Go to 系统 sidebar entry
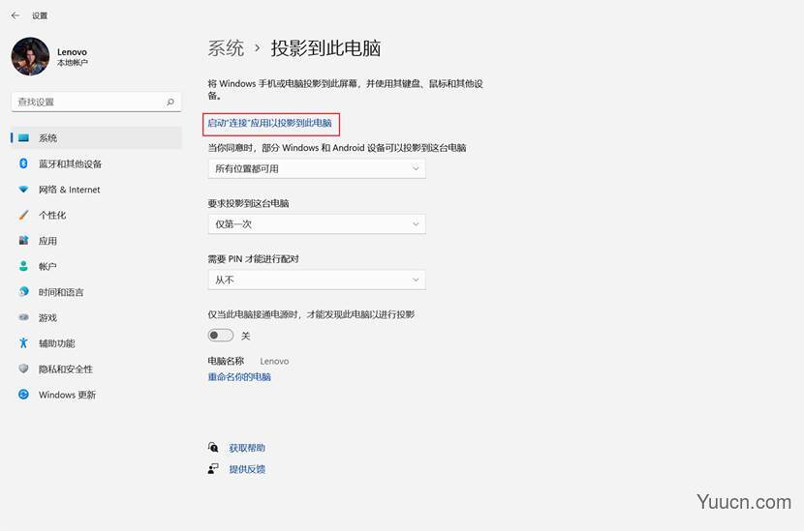804x531 pixels. coord(96,137)
